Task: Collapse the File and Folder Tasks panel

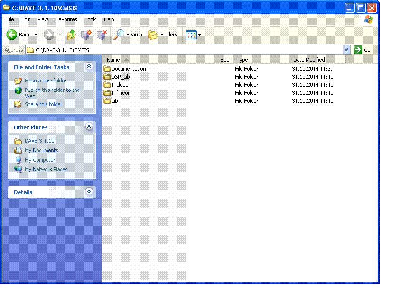Action: 89,66
